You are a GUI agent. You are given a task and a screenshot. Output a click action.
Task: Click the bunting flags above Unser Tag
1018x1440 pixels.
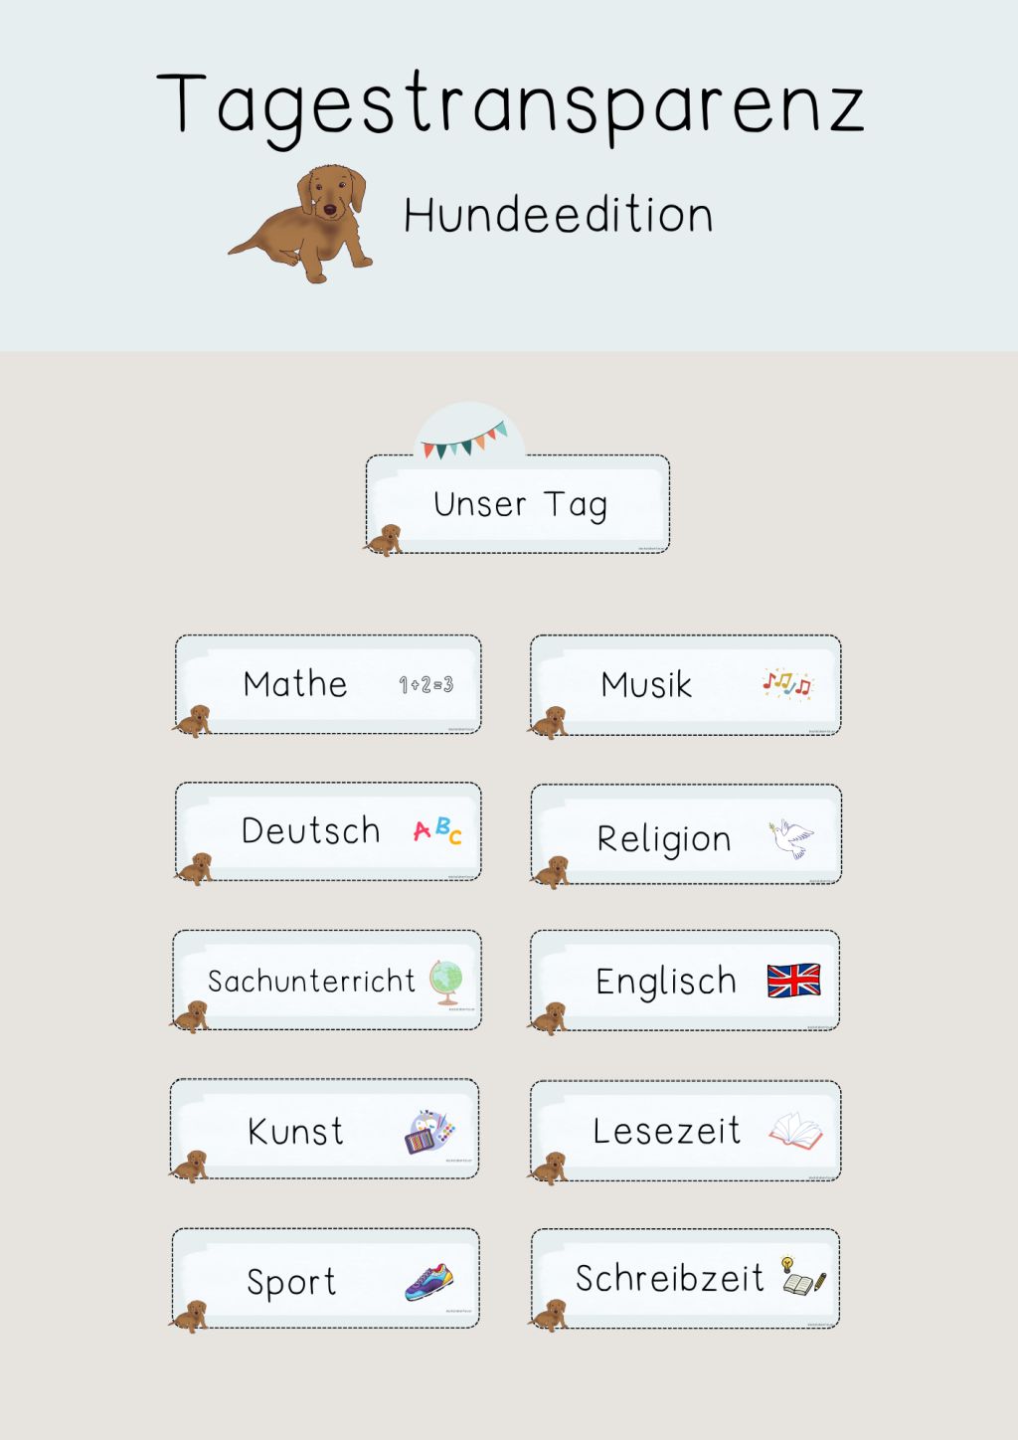(x=466, y=439)
